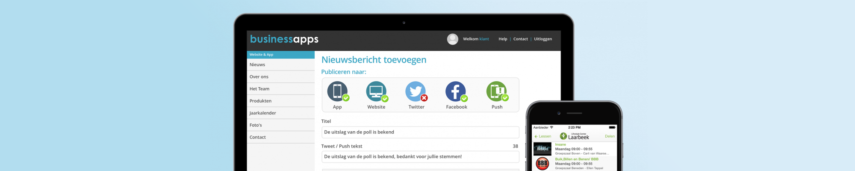Click the Tweet / Push tekst field

[x=420, y=156]
